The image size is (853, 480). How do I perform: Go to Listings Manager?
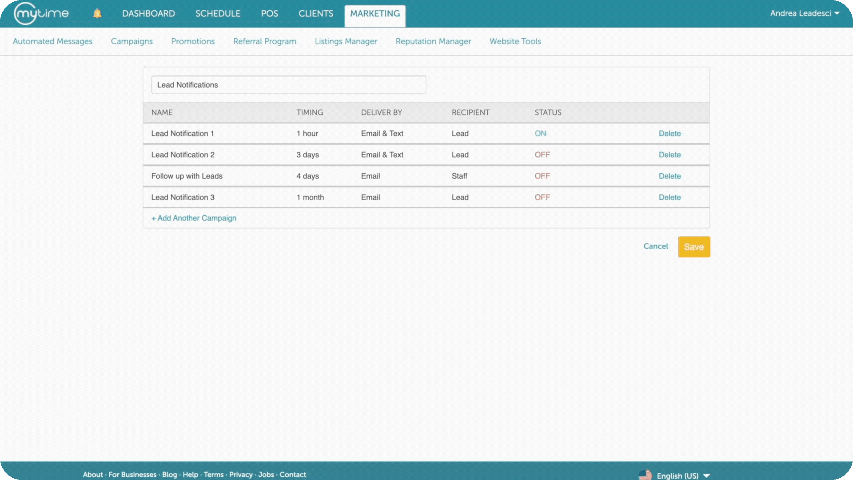point(346,41)
